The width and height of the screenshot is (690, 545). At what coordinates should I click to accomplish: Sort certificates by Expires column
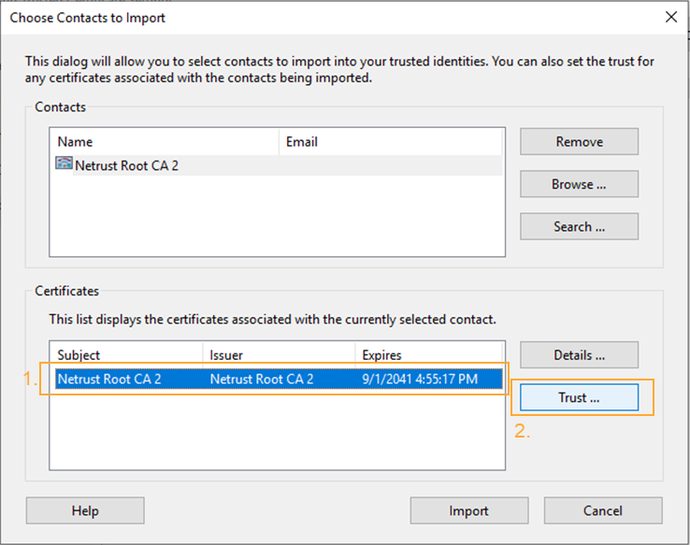coord(428,355)
